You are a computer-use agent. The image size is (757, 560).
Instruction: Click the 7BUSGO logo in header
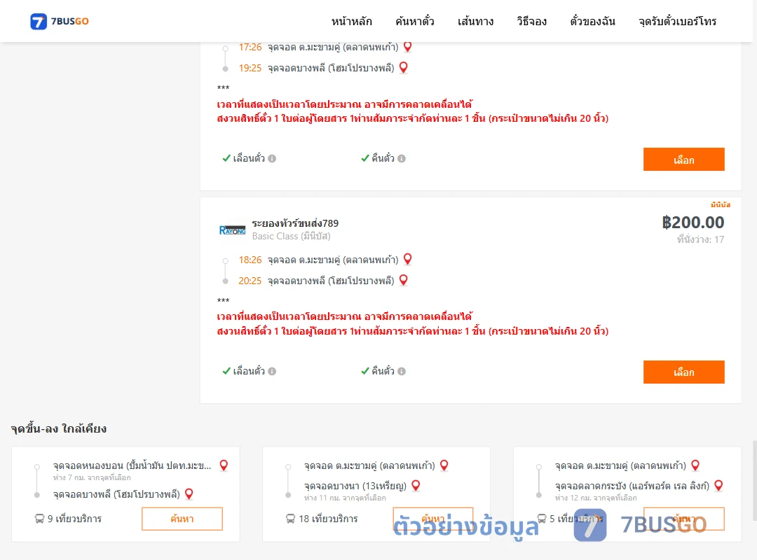[60, 21]
